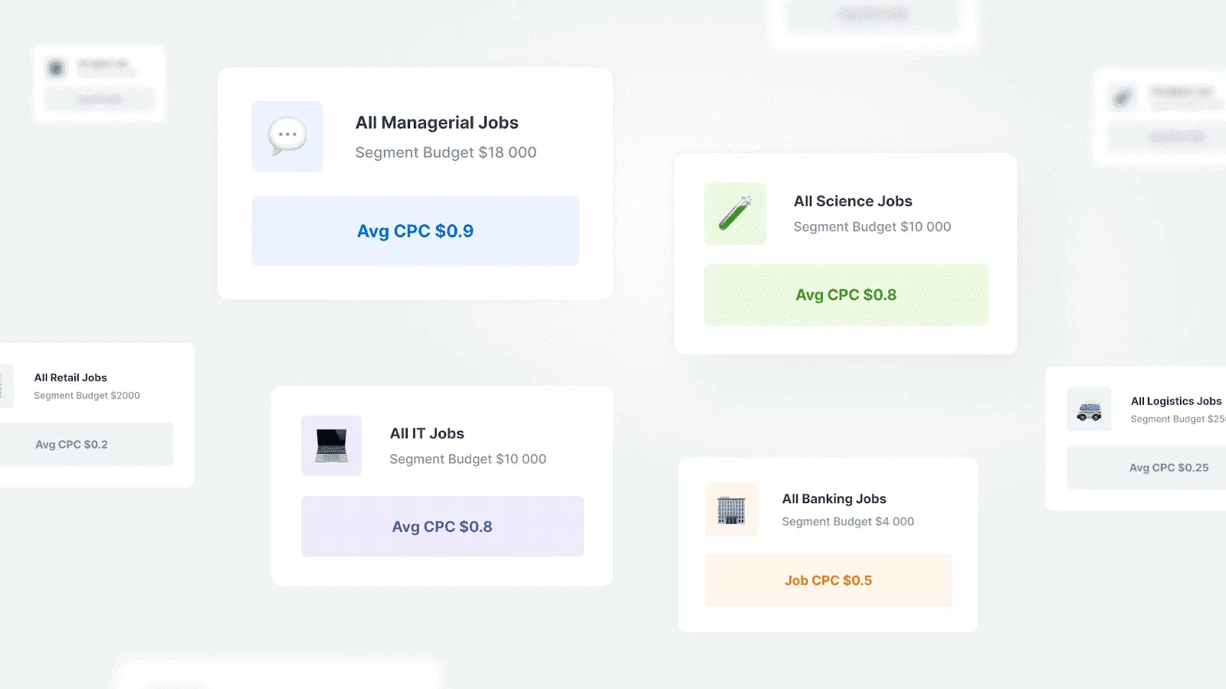1226x689 pixels.
Task: Select the All Banking Jobs heading
Action: (x=834, y=499)
